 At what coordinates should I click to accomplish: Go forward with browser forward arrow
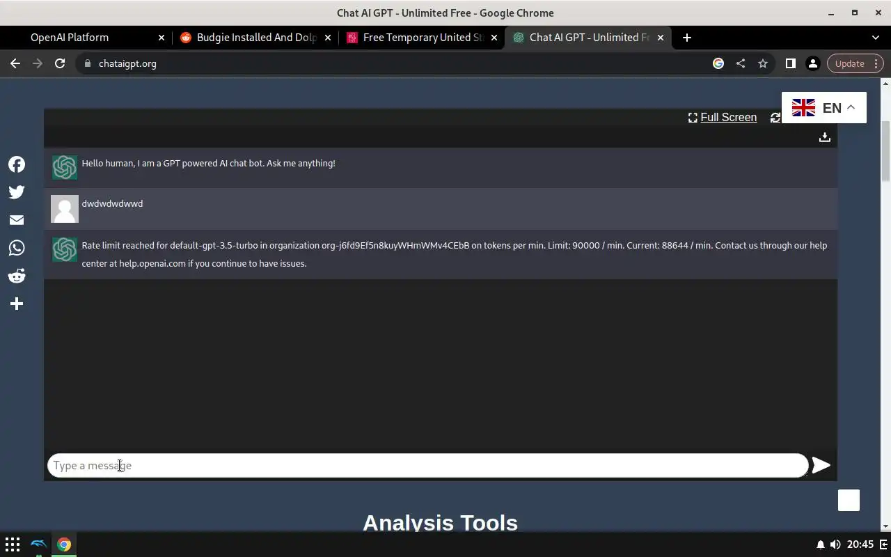point(38,63)
